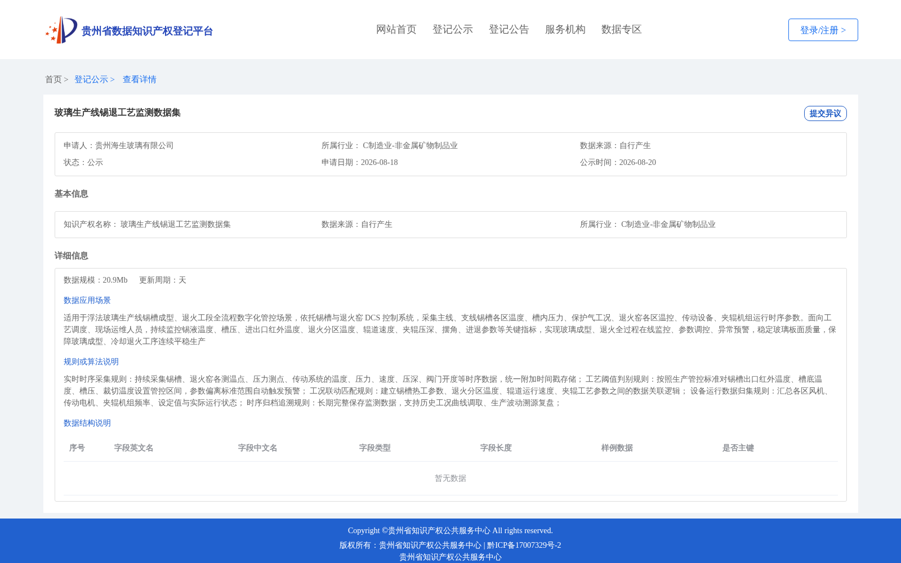Click the 规则或算法说明 paragraph

pyautogui.click(x=448, y=391)
